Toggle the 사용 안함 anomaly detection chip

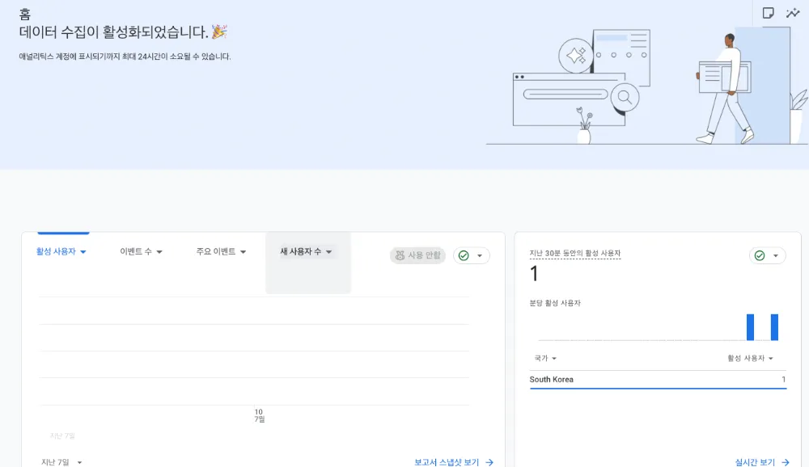pos(417,255)
